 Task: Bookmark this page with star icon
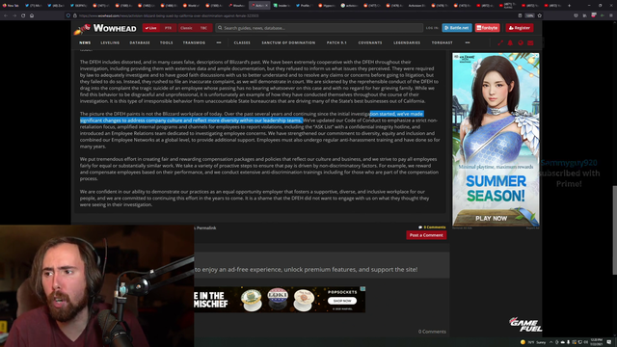[540, 15]
